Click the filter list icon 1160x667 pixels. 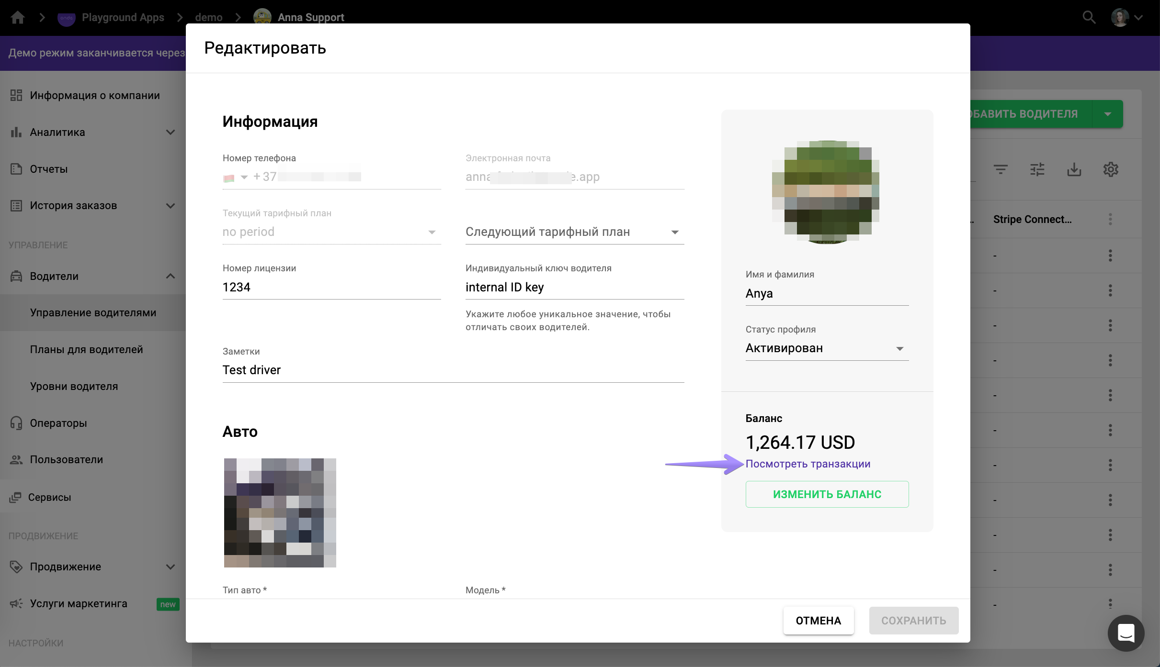point(1001,169)
